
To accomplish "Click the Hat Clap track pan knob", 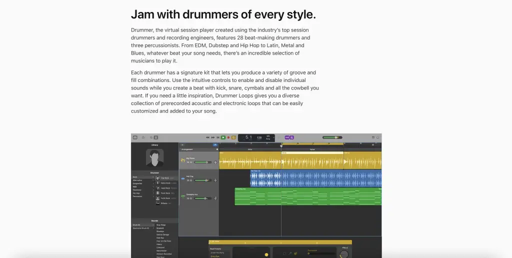I will (x=215, y=180).
